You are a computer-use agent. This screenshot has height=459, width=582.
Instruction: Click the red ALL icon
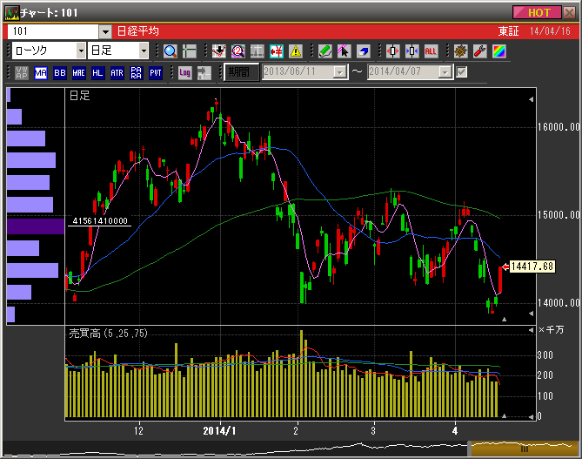click(431, 51)
